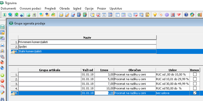203x101 pixels.
Task: Click the orange price tag icon
Action: (x=161, y=15)
